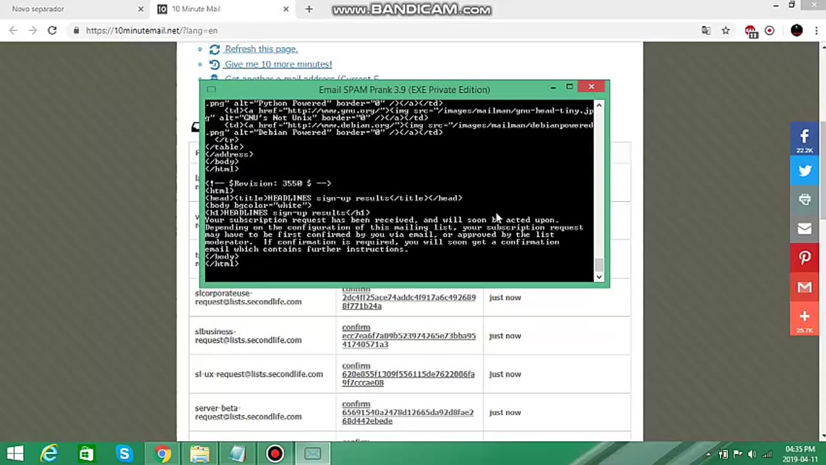
Task: Open more share options plus icon
Action: tap(805, 320)
